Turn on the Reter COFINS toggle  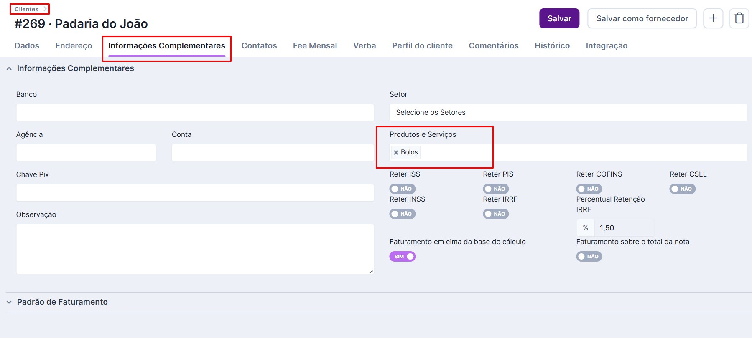tap(589, 189)
